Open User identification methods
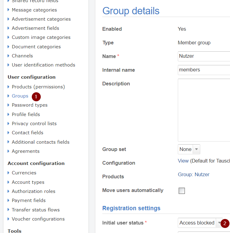Screen dimensions: 230x233 (43, 65)
